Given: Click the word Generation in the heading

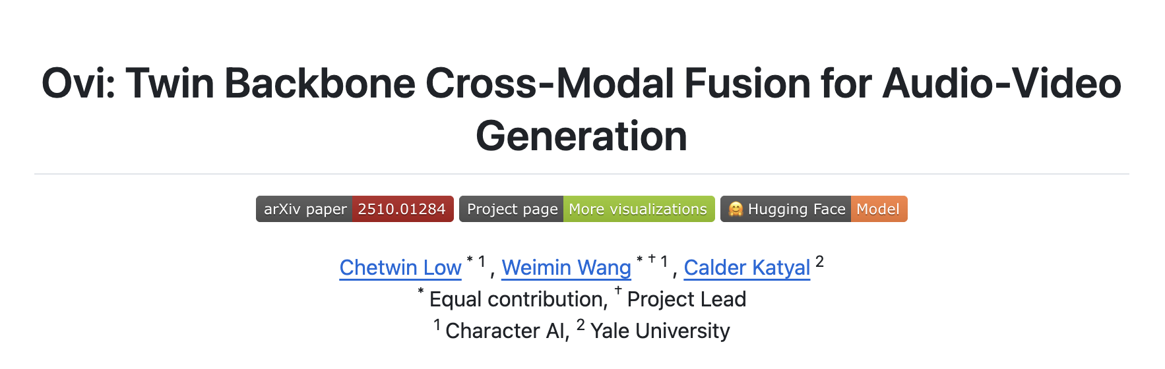Looking at the screenshot, I should click(x=581, y=136).
